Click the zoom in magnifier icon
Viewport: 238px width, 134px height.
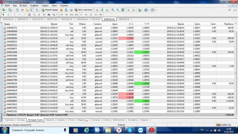(x=113, y=10)
